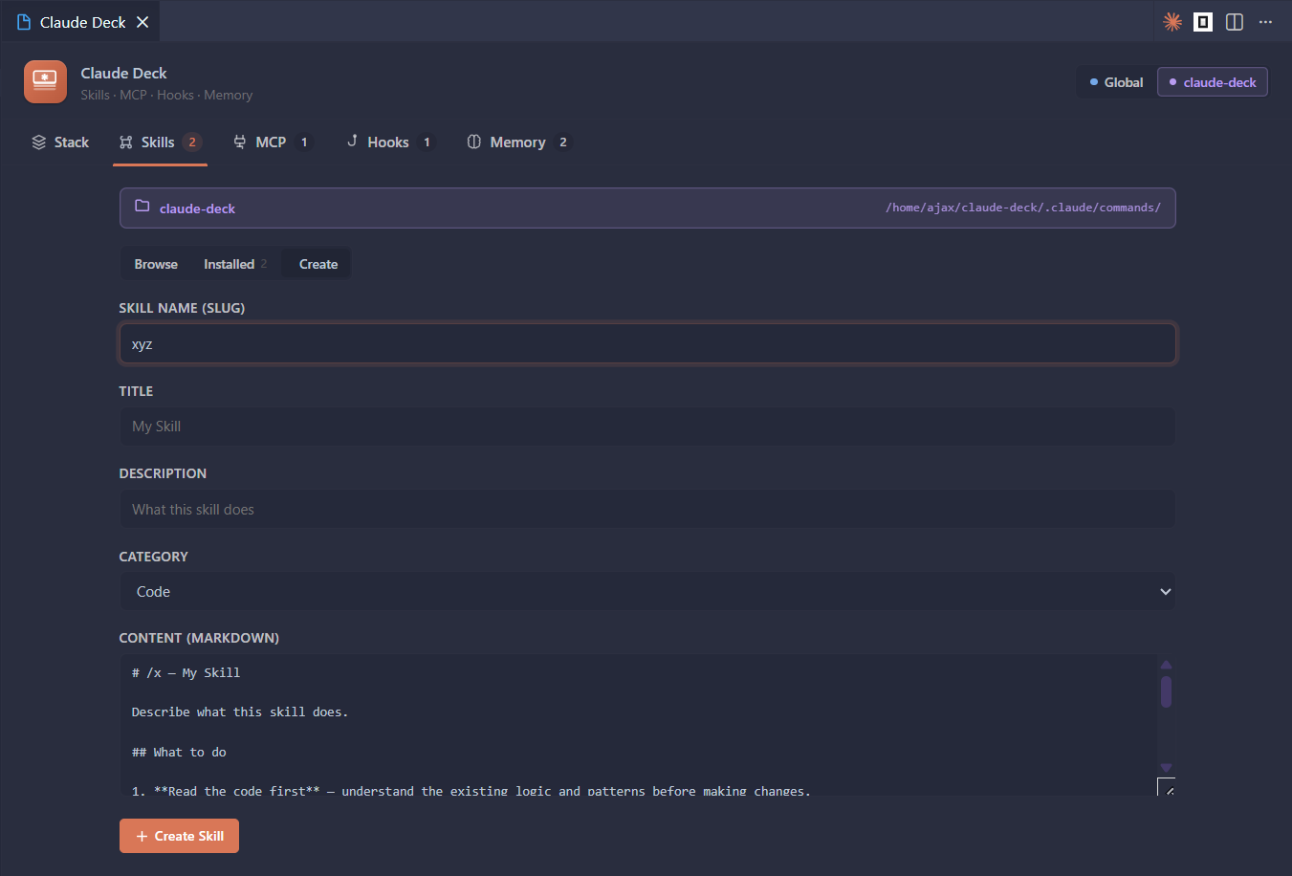Click the Description input field
Viewport: 1292px width, 876px height.
[x=647, y=510]
